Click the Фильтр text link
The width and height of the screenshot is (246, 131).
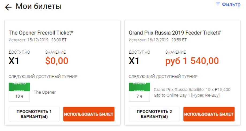(231, 4)
